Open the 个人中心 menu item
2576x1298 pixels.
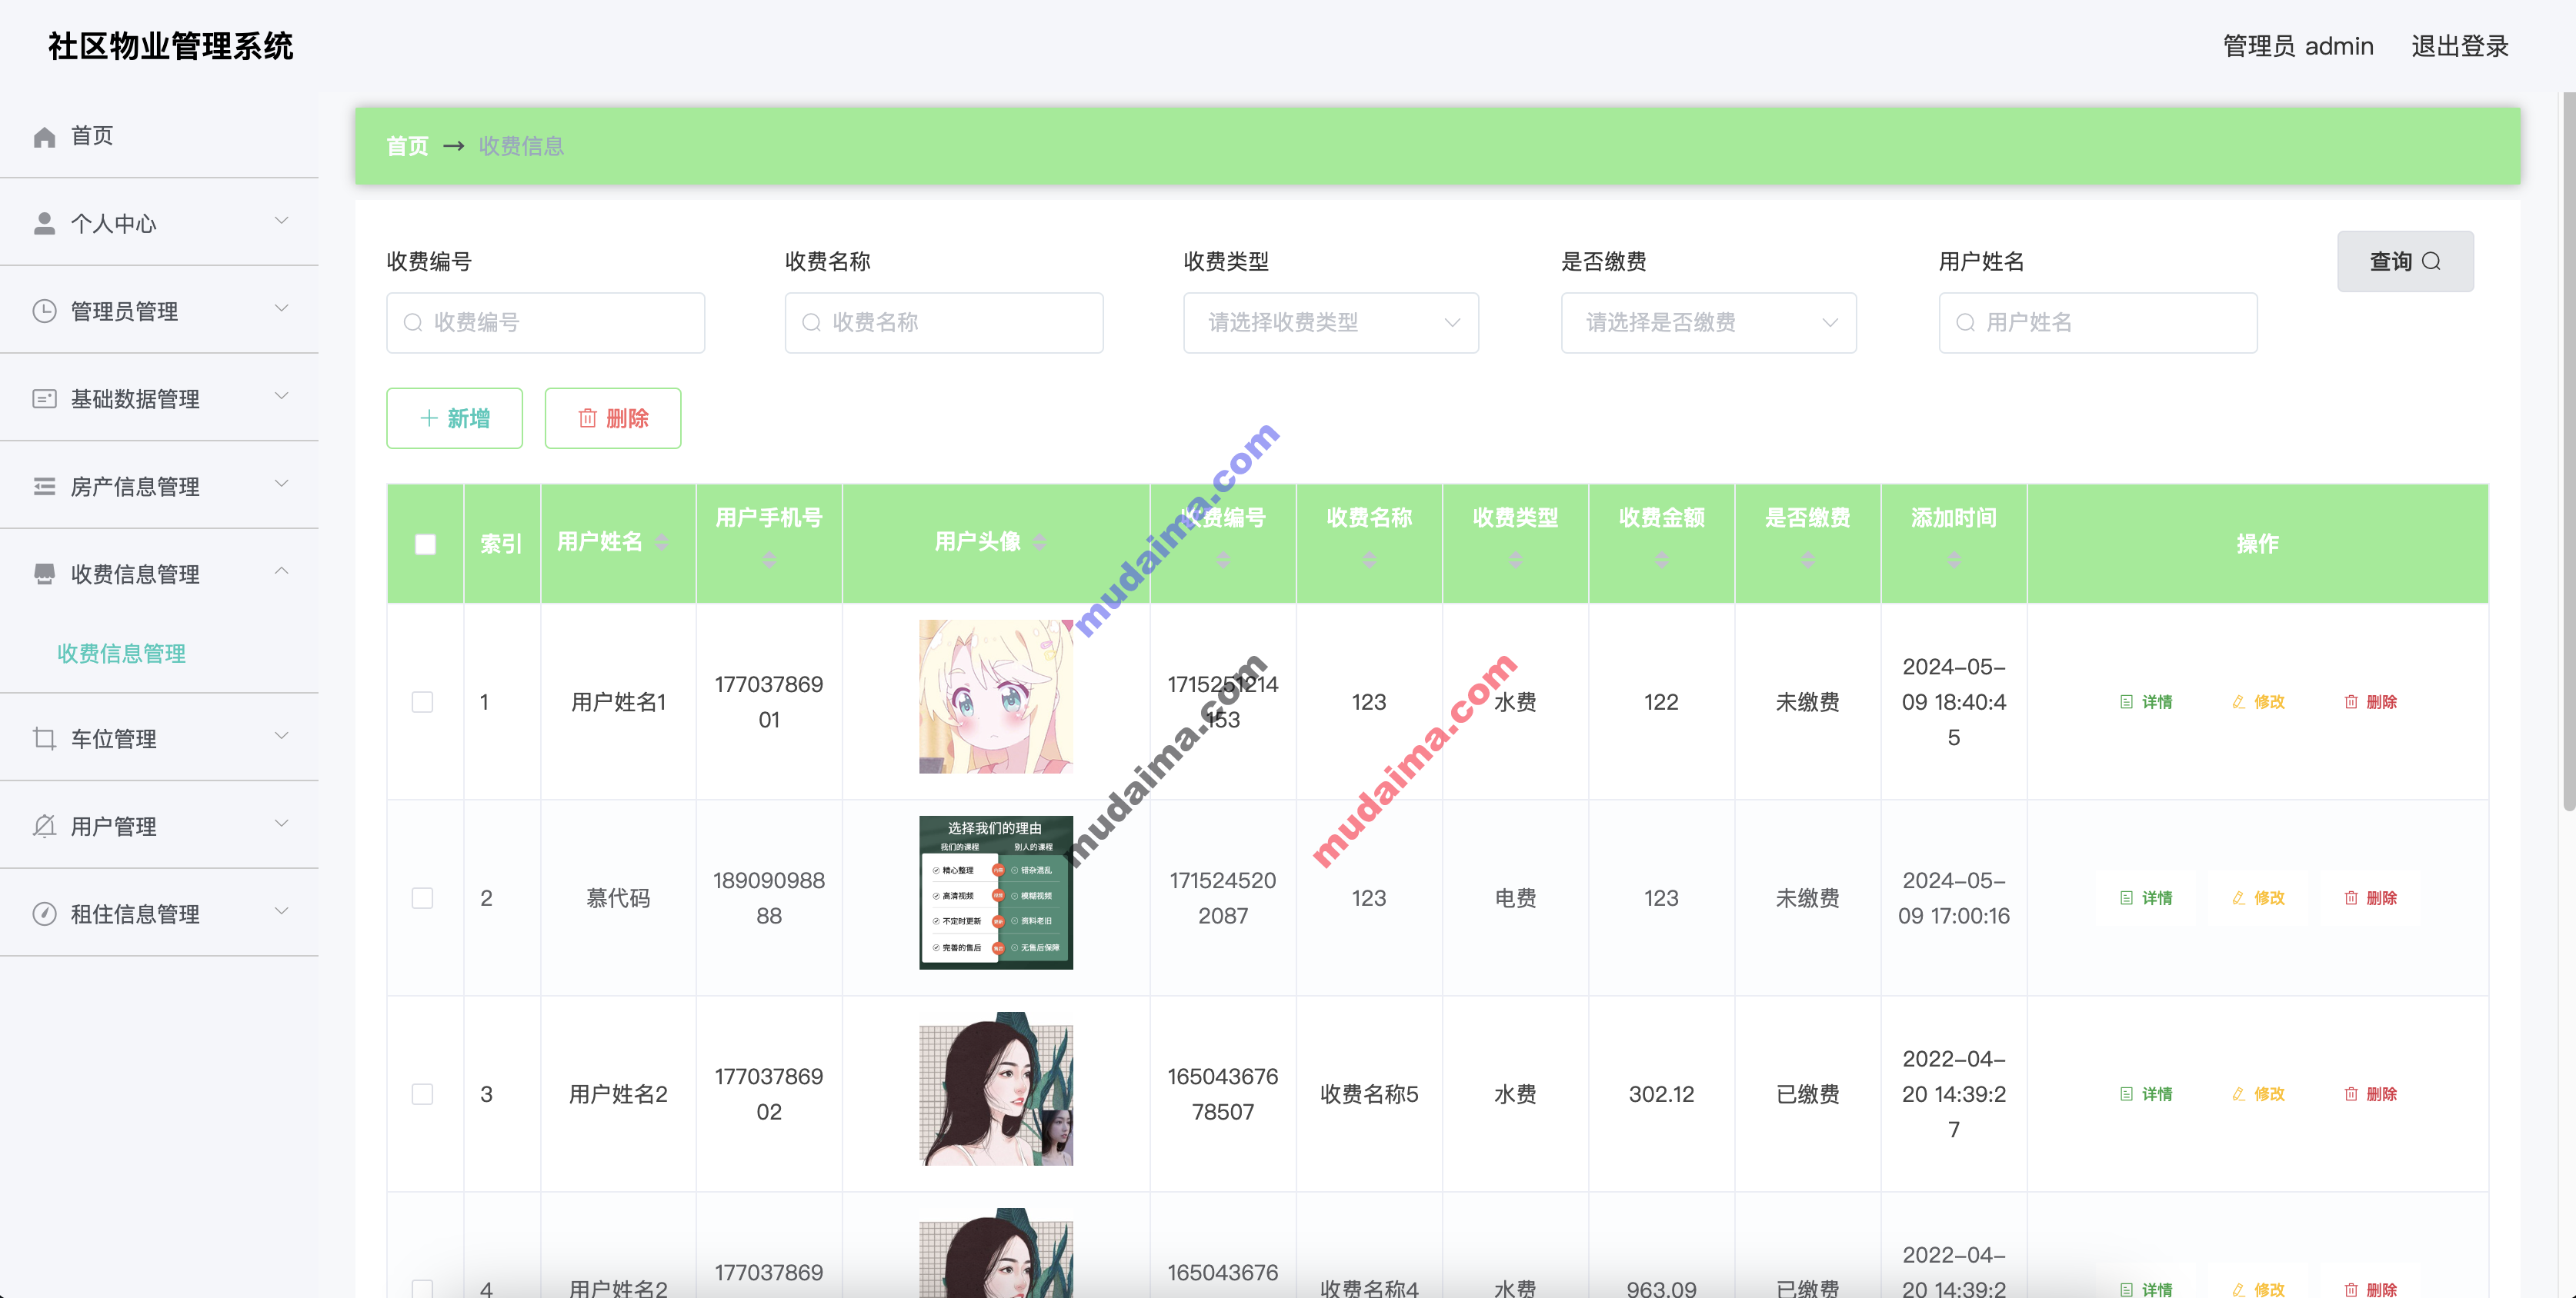click(159, 223)
